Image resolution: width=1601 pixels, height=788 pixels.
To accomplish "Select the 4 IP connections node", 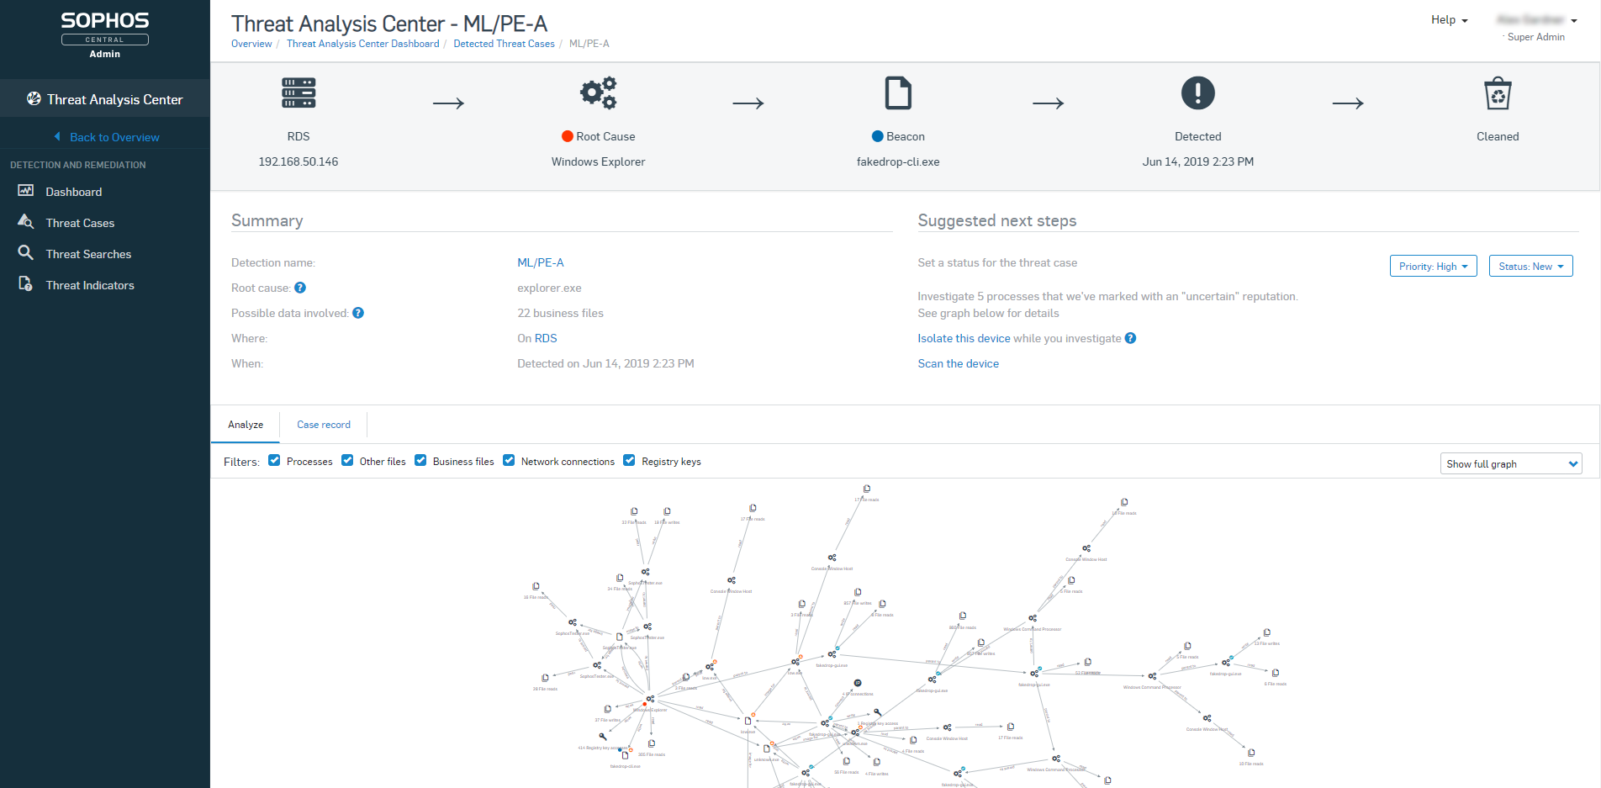I will pyautogui.click(x=858, y=683).
